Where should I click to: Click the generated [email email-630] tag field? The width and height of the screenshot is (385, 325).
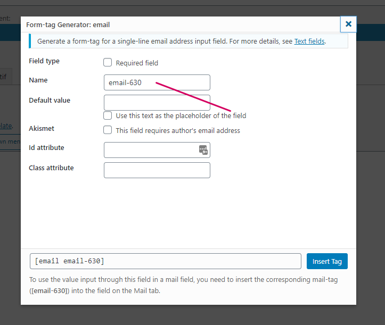point(165,261)
